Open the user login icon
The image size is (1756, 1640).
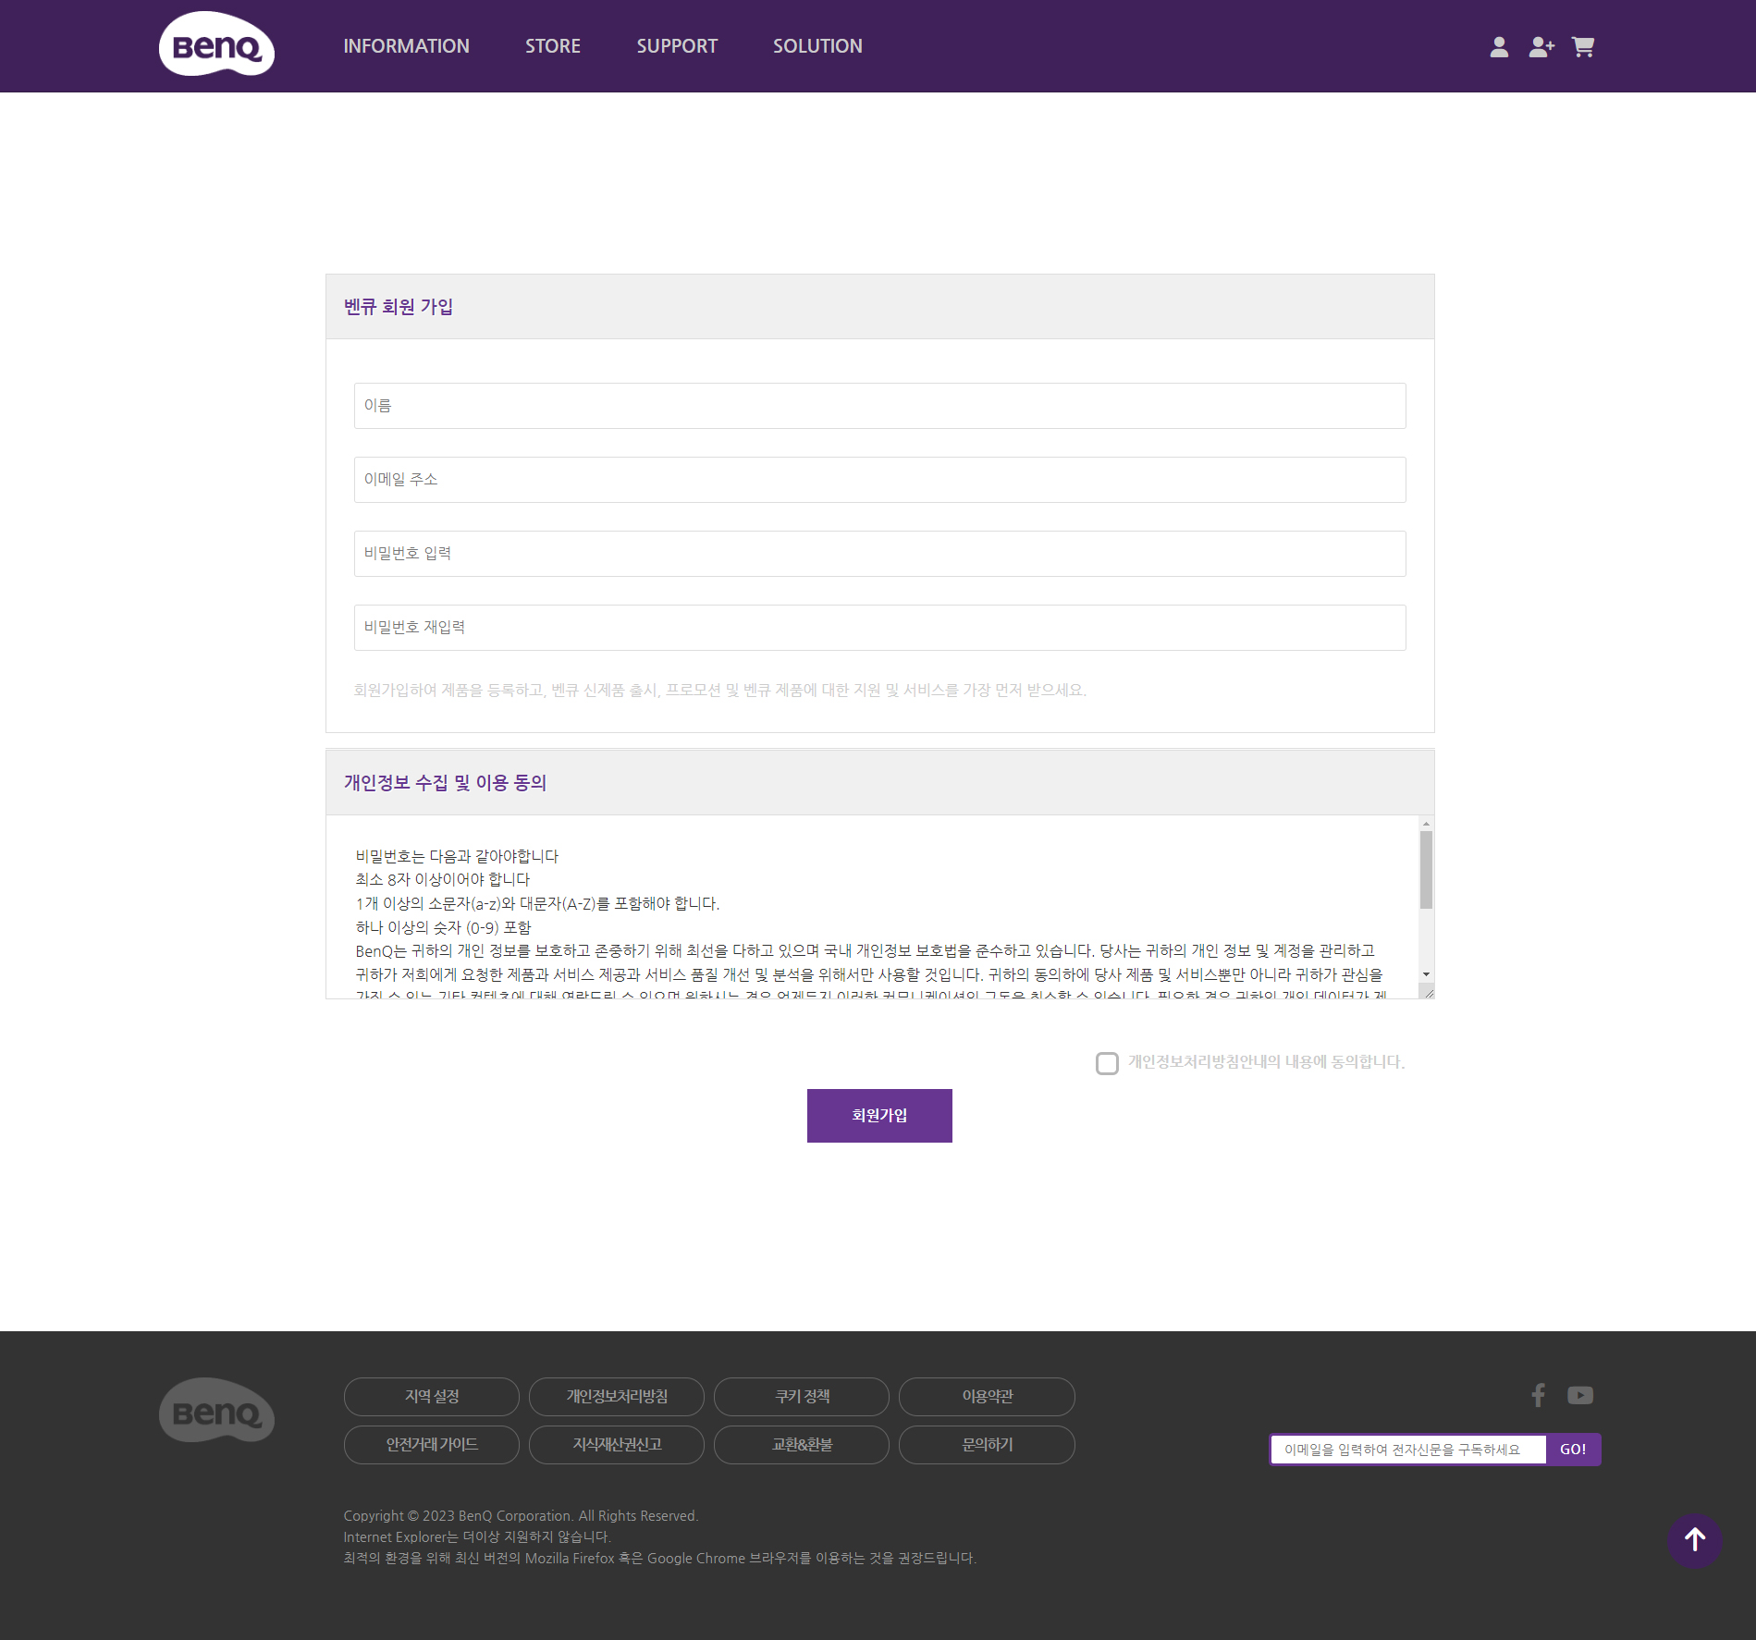pos(1499,47)
